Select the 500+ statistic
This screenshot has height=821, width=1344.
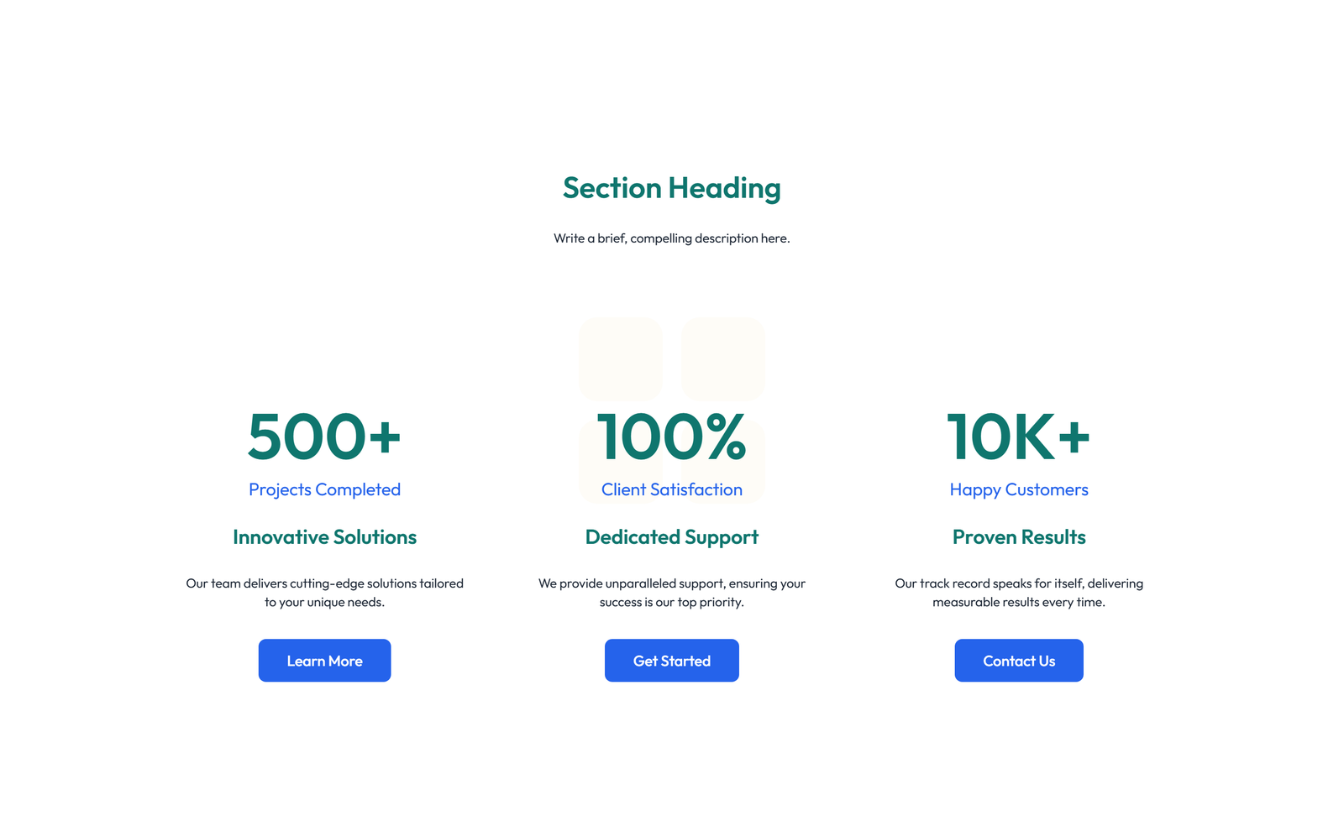(x=324, y=437)
